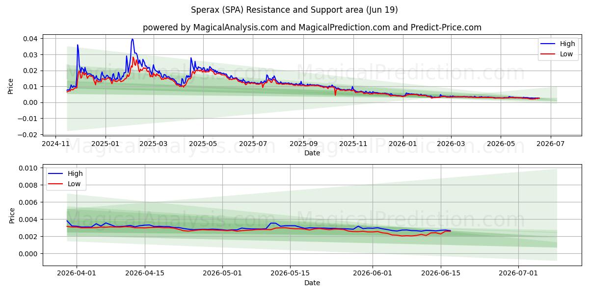
Task: Click the '2025-07' x-axis label on the top chart
Action: coord(253,144)
